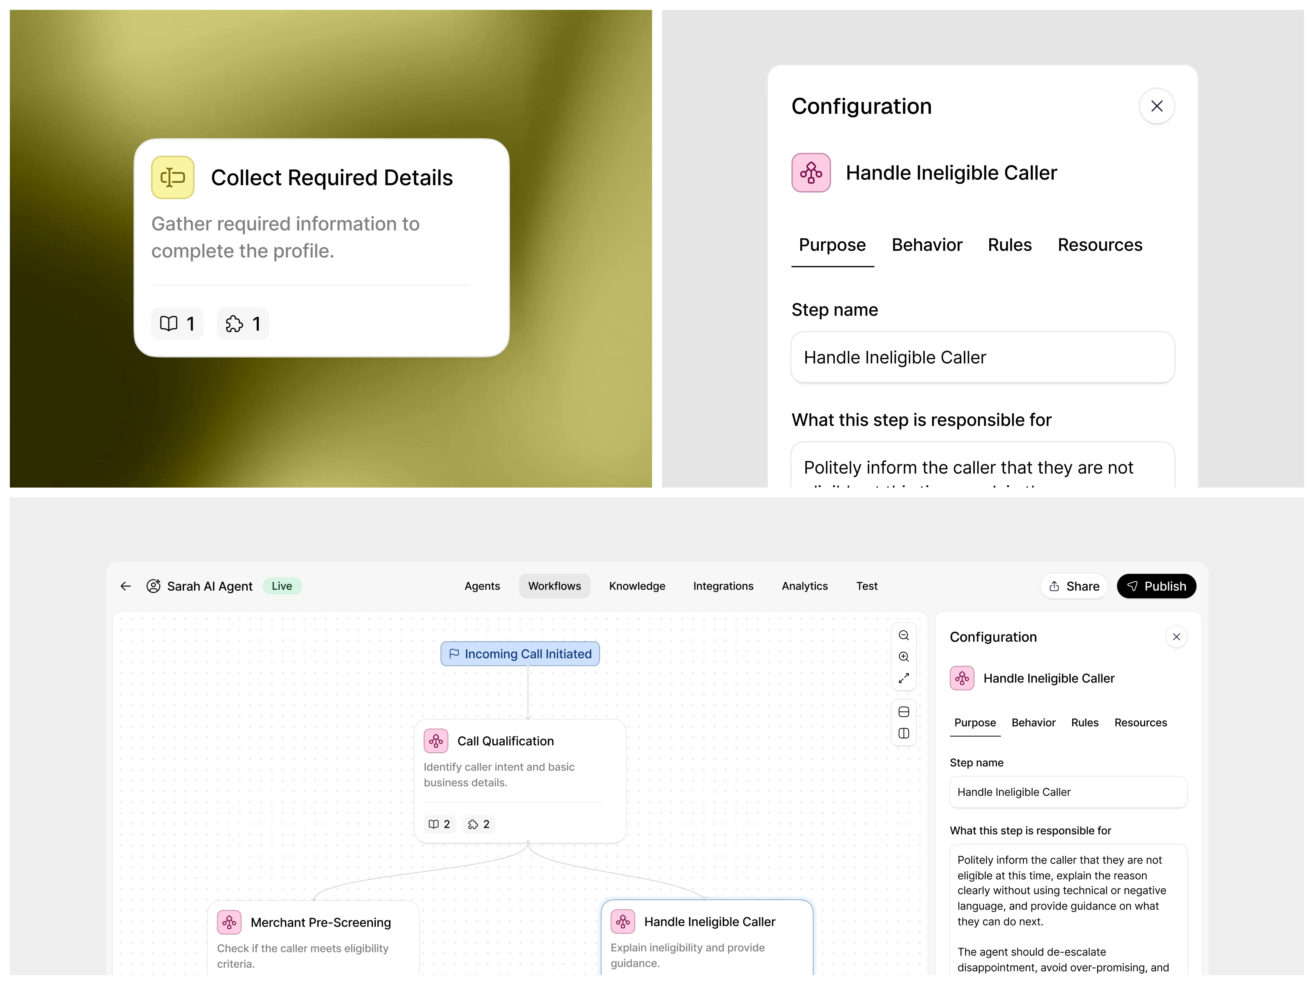Click the knowledge book count on Call Qualification
The image size is (1314, 985).
click(440, 824)
